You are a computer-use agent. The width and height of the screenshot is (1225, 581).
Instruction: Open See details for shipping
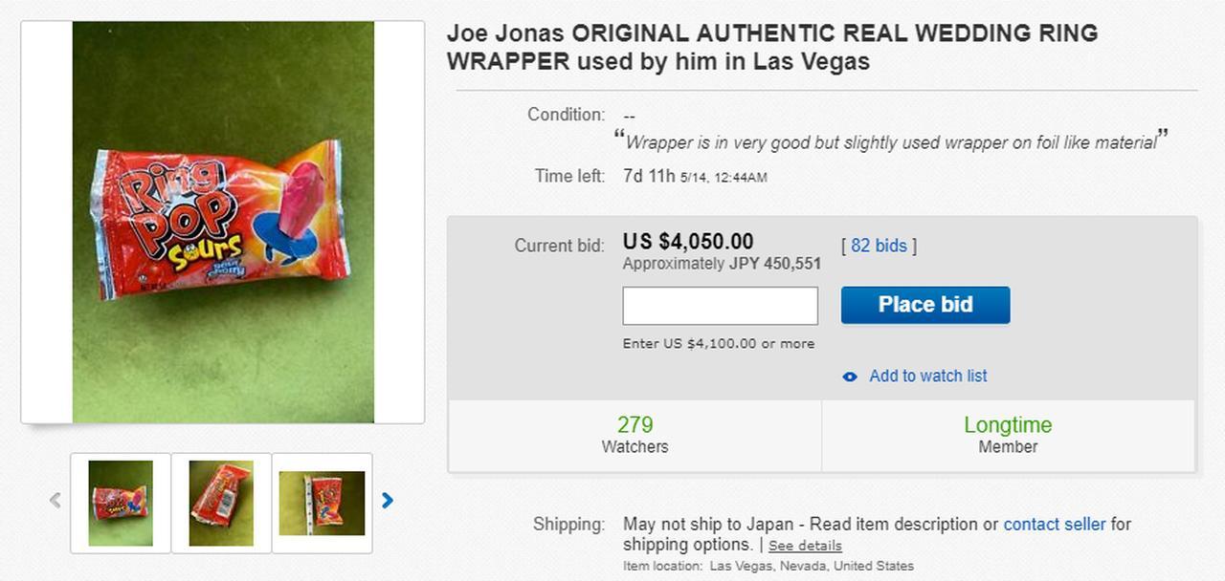point(805,546)
